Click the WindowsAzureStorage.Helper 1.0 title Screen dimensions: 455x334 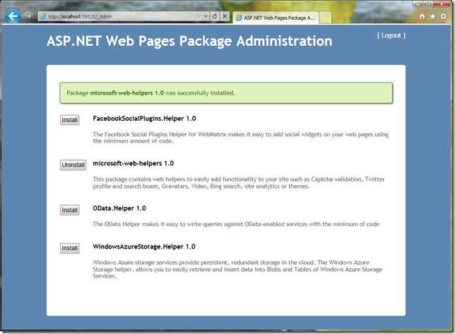(144, 246)
